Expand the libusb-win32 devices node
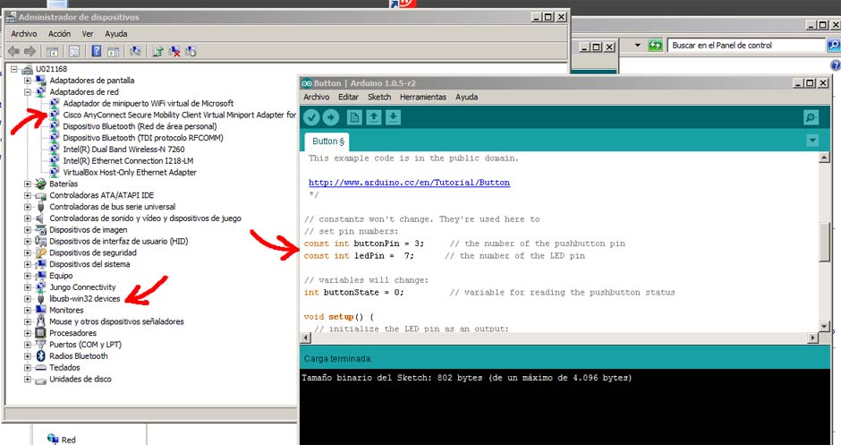Screen dimensions: 841x445 point(28,298)
